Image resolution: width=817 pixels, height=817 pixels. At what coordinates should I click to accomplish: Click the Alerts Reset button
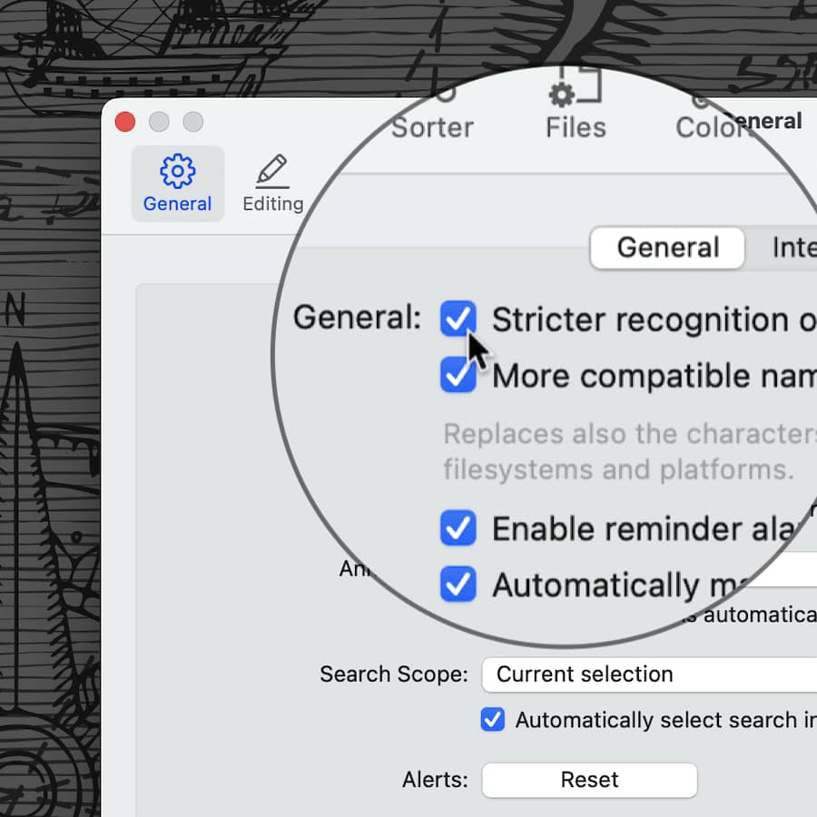(589, 780)
